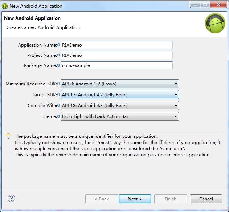229x212 pixels.
Task: Click the Android robot logo
Action: 215,23
